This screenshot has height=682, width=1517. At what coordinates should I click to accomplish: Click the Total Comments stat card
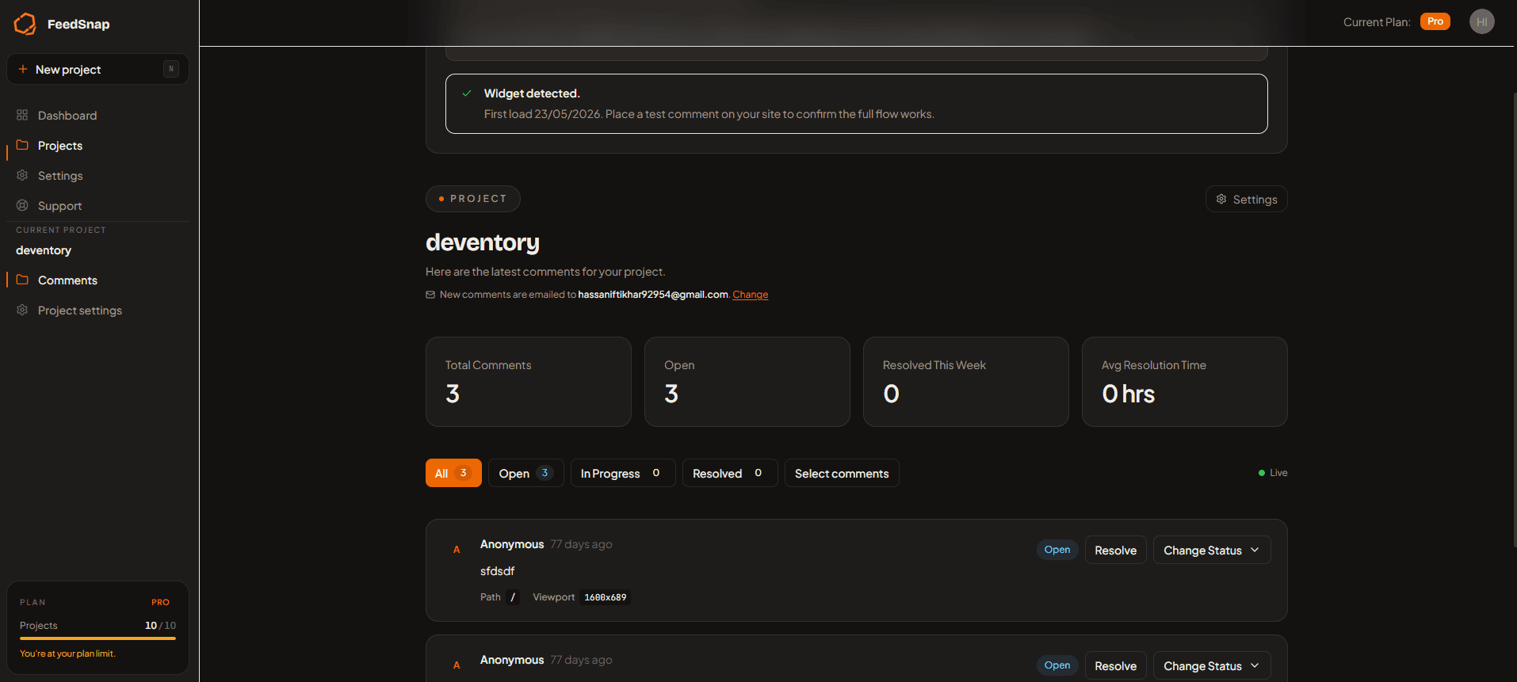(528, 382)
